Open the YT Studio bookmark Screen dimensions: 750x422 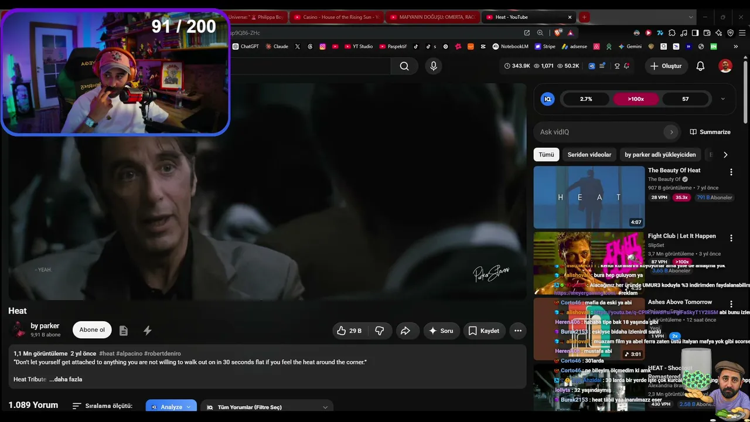pyautogui.click(x=359, y=46)
